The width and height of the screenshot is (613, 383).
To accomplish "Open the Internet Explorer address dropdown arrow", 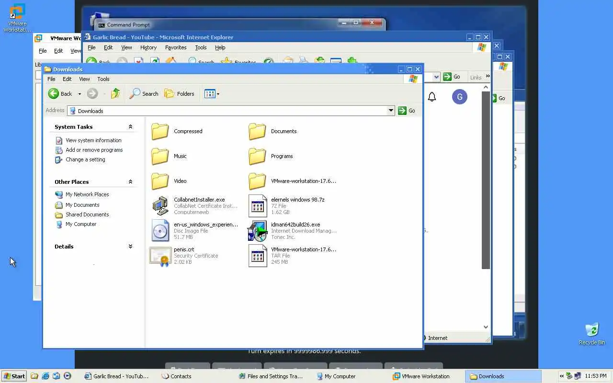I will [x=436, y=77].
